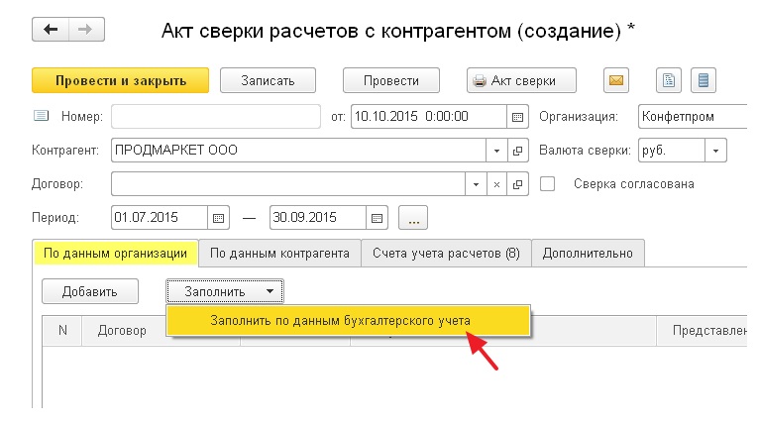
Task: Open the Договор record with open-link icon
Action: 518,184
